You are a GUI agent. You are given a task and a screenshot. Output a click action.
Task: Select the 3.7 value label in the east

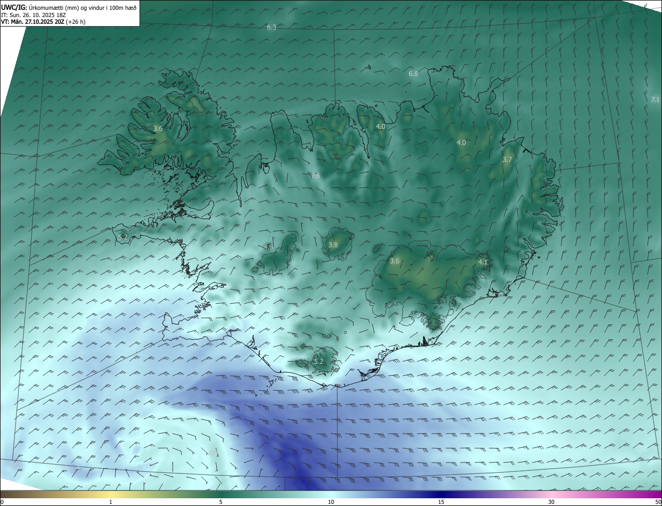[x=507, y=160]
